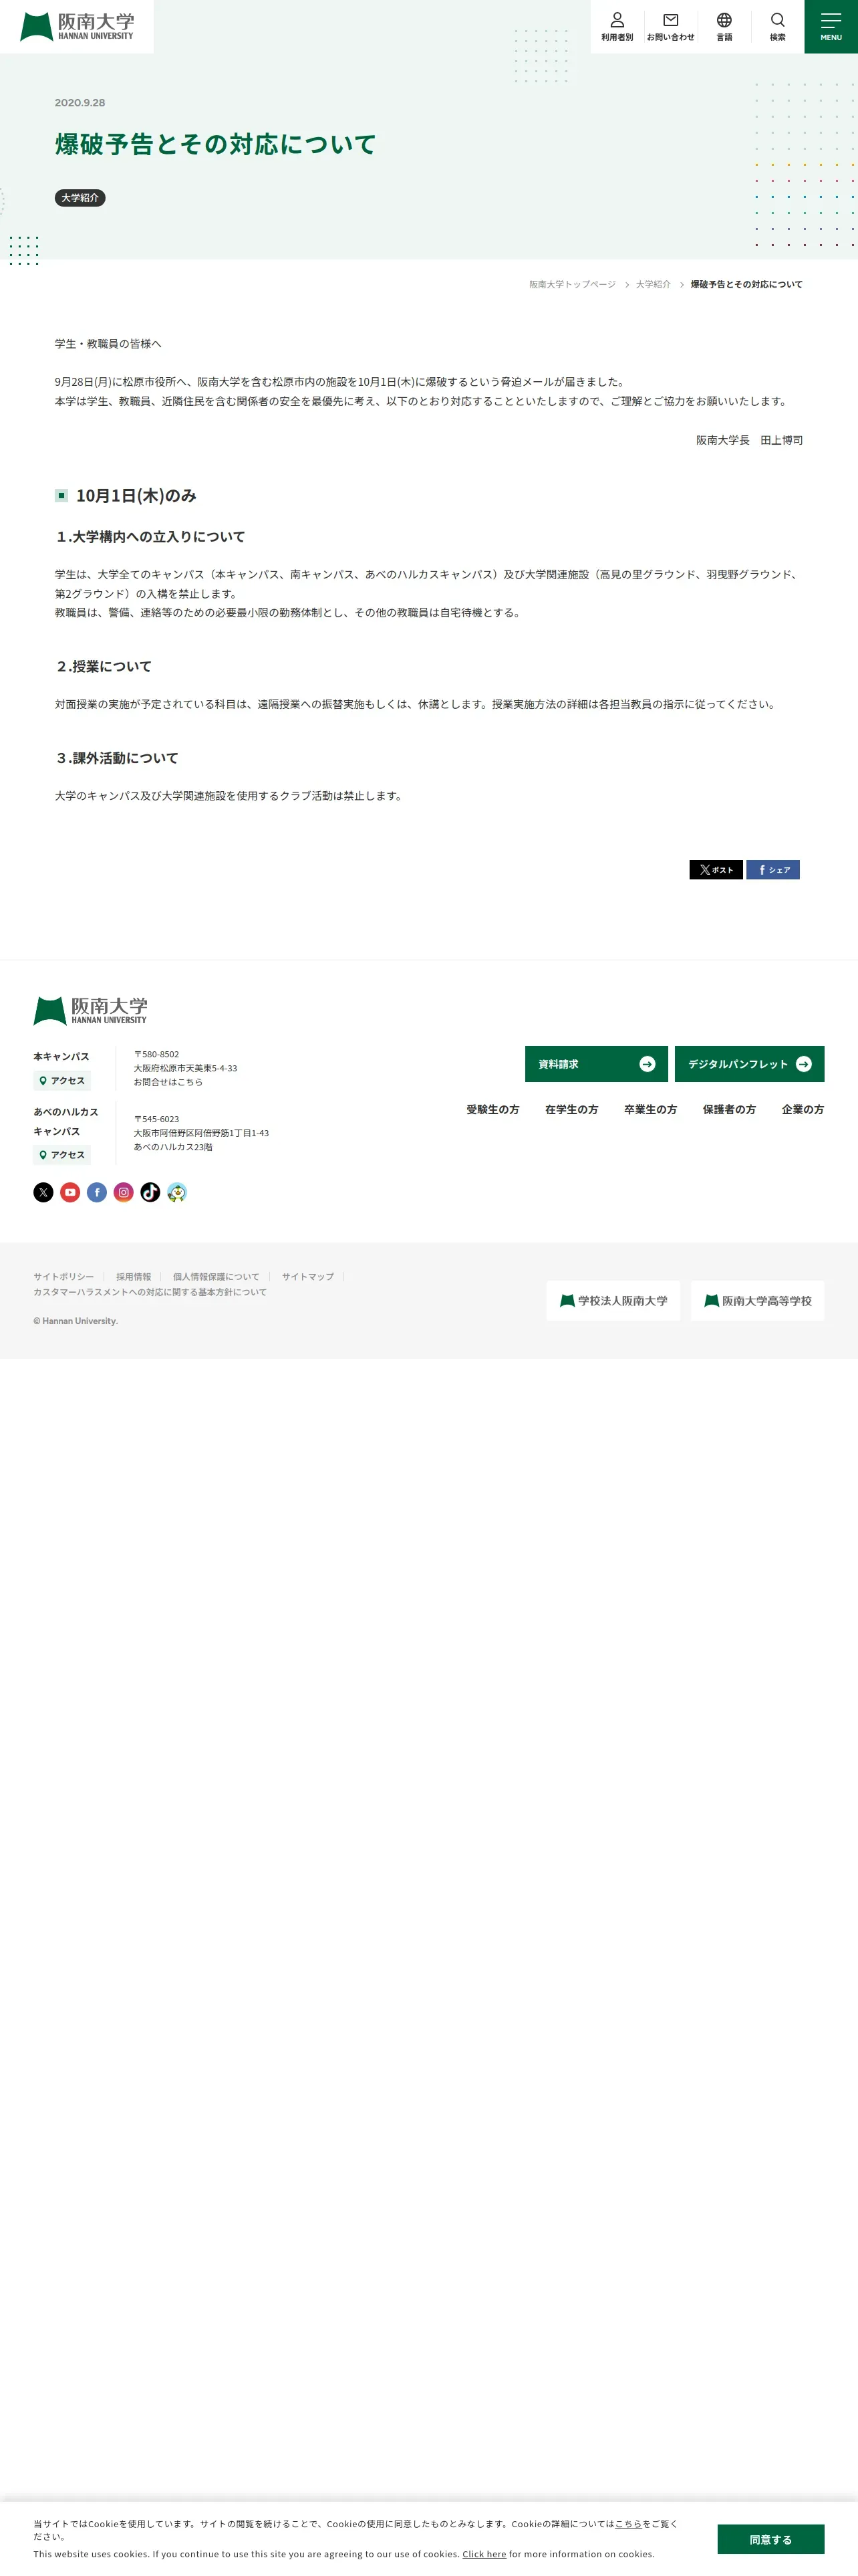Share the article via X ポスト button

(x=715, y=870)
